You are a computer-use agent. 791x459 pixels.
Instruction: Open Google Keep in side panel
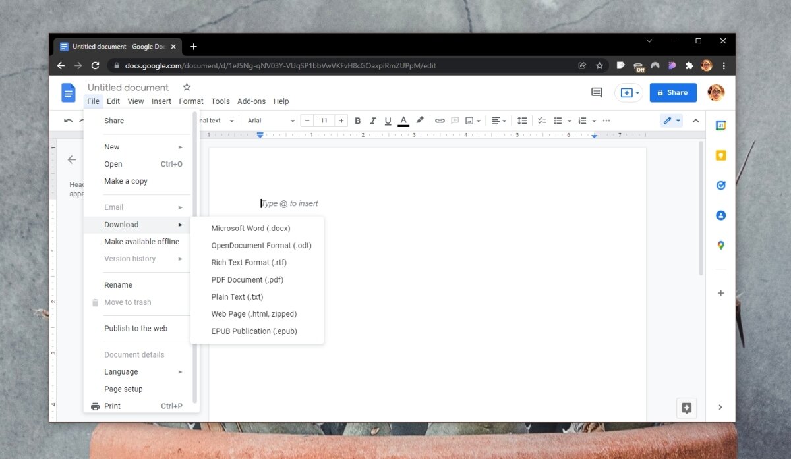[x=721, y=155]
